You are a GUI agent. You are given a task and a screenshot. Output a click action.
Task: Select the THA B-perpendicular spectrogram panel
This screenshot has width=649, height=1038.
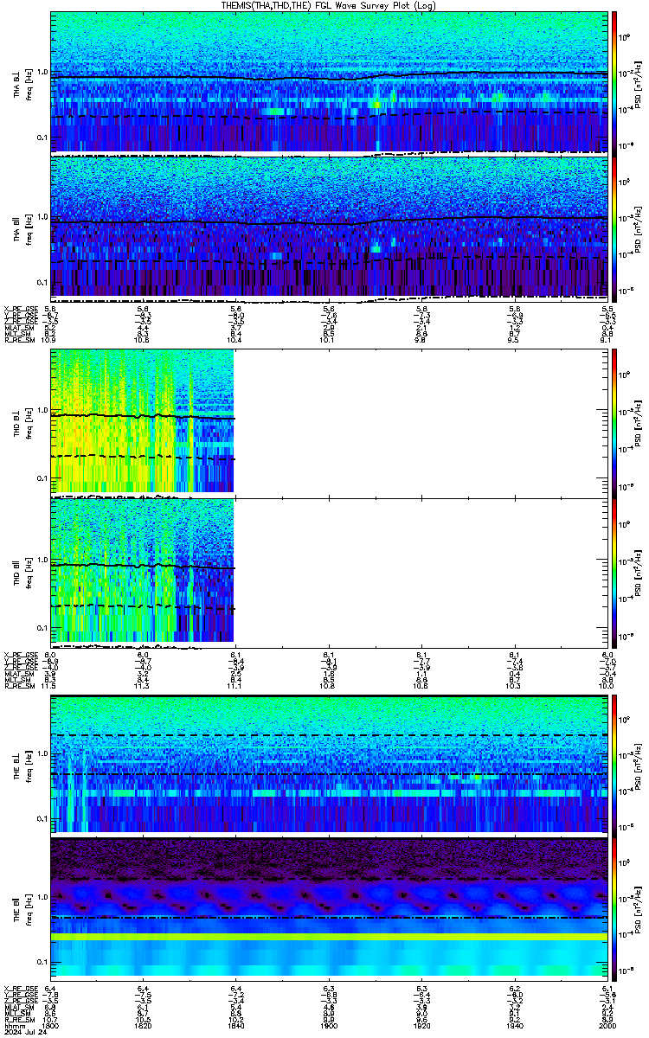pos(330,82)
